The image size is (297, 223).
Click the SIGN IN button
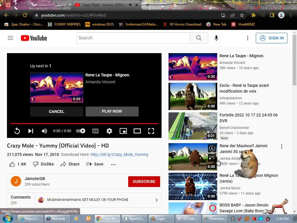(271, 38)
